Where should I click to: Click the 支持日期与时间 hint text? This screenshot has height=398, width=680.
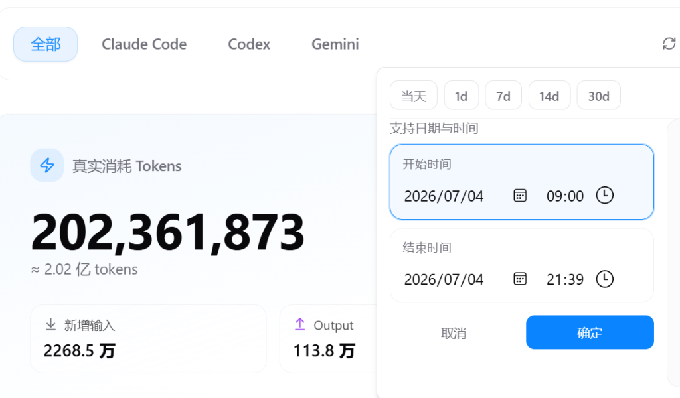point(434,128)
